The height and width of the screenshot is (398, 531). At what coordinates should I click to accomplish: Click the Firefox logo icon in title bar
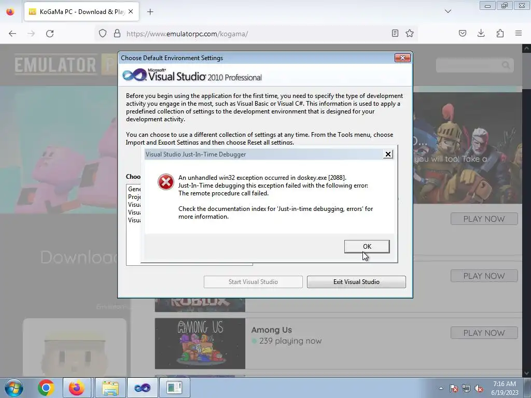coord(10,12)
